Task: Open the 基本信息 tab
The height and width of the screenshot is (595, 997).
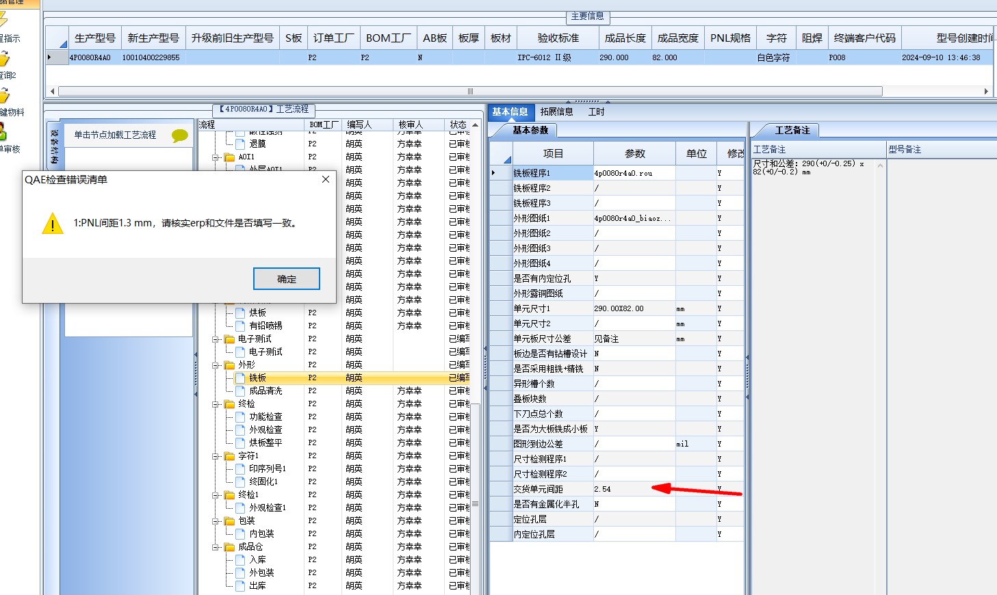Action: pyautogui.click(x=510, y=111)
